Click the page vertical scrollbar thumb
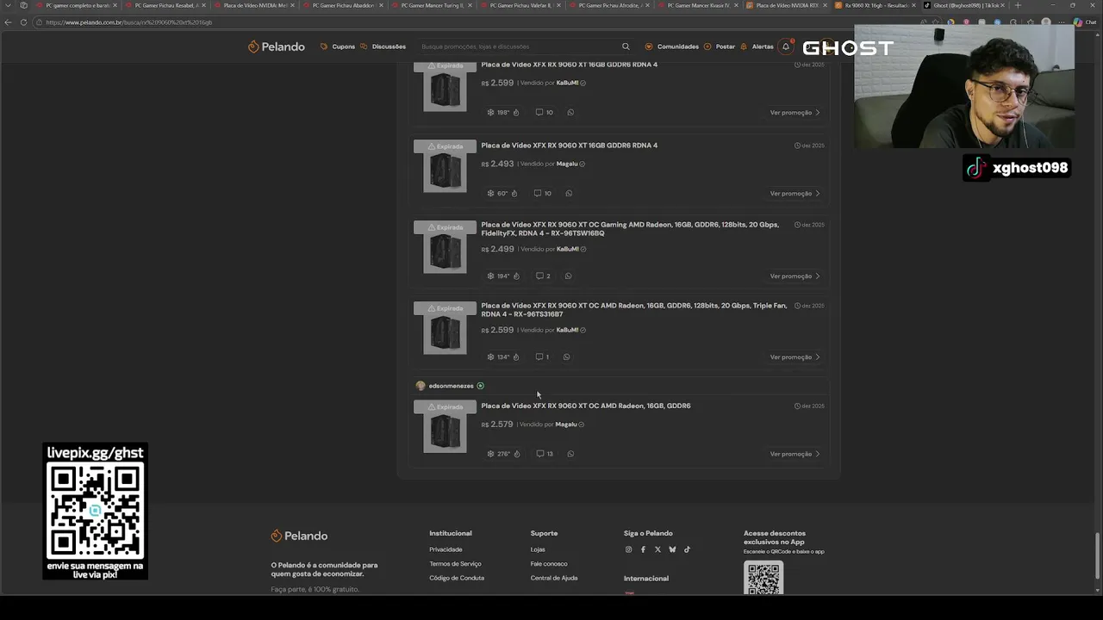 1097,557
